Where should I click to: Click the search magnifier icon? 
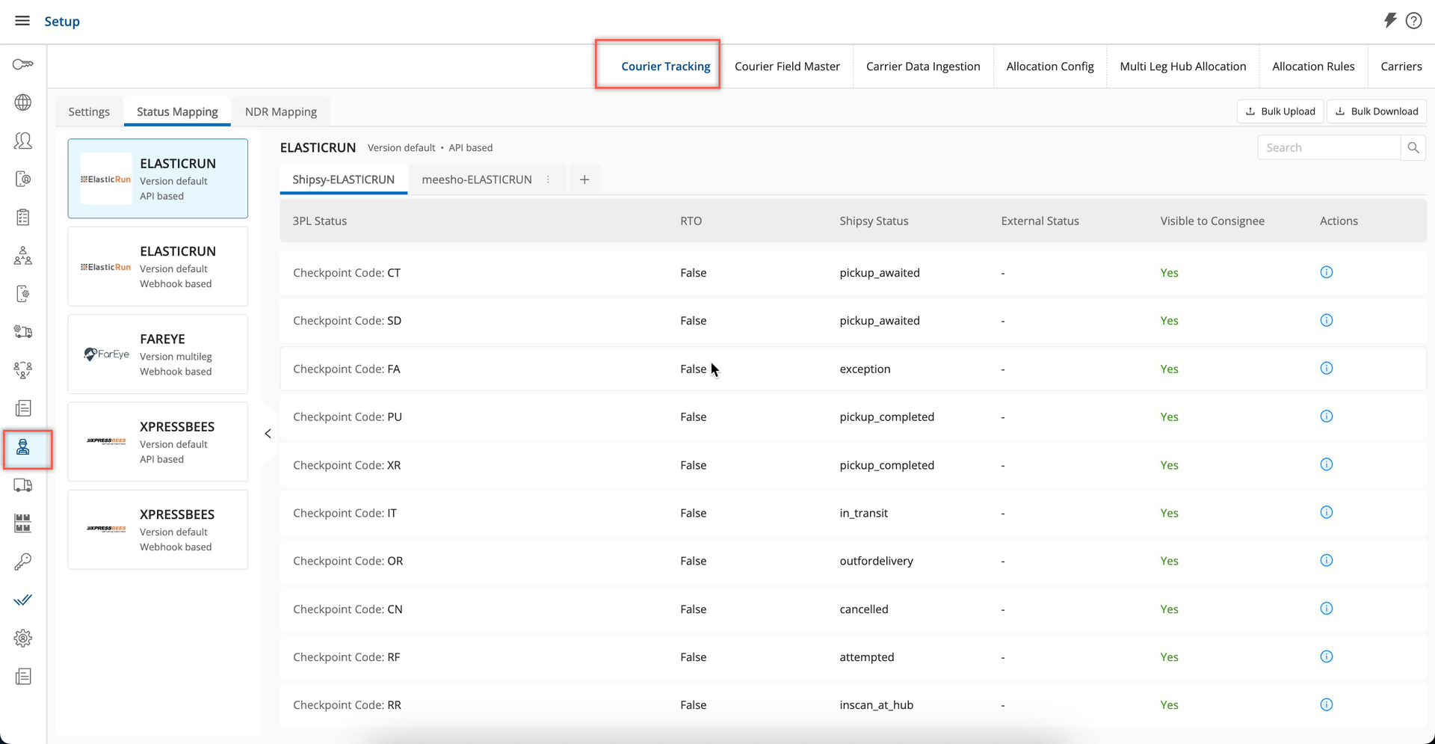(1413, 148)
